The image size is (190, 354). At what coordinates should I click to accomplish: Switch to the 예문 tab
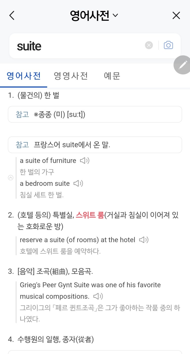(112, 76)
